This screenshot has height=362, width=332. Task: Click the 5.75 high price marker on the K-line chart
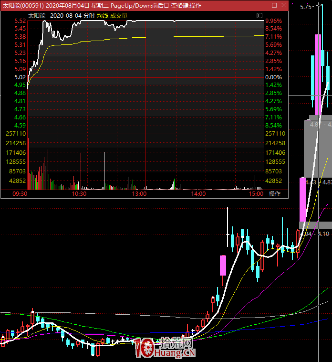pos(306,7)
